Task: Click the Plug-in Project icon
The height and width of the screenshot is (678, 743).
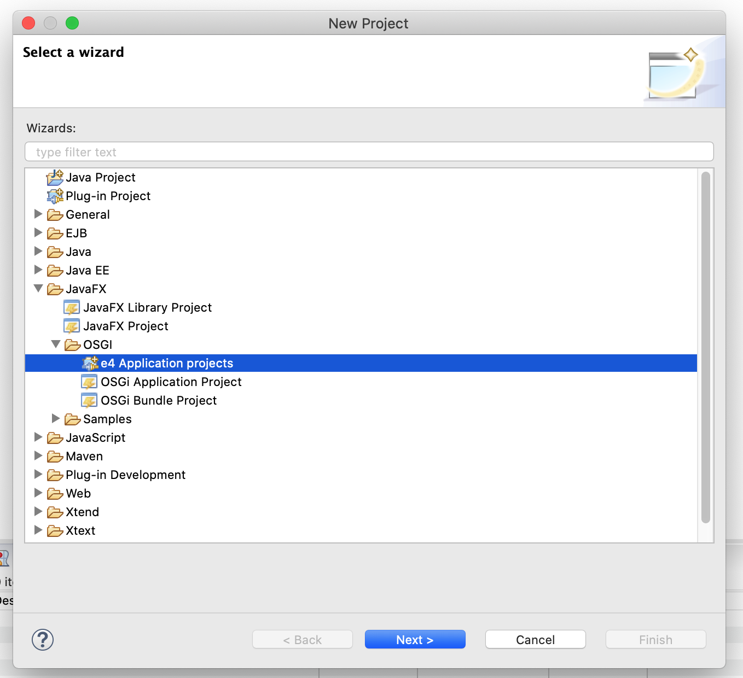Action: pos(55,196)
